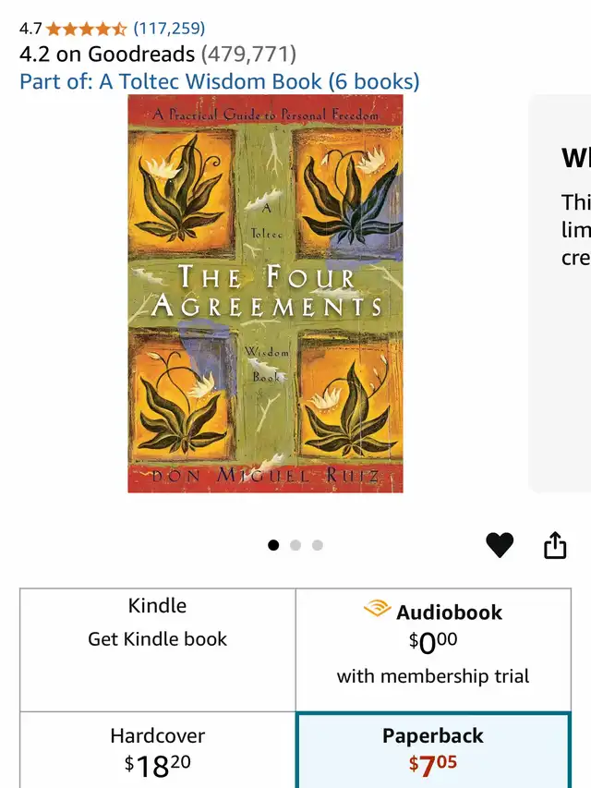Switch to the third carousel image dot
Image resolution: width=591 pixels, height=788 pixels.
[317, 545]
